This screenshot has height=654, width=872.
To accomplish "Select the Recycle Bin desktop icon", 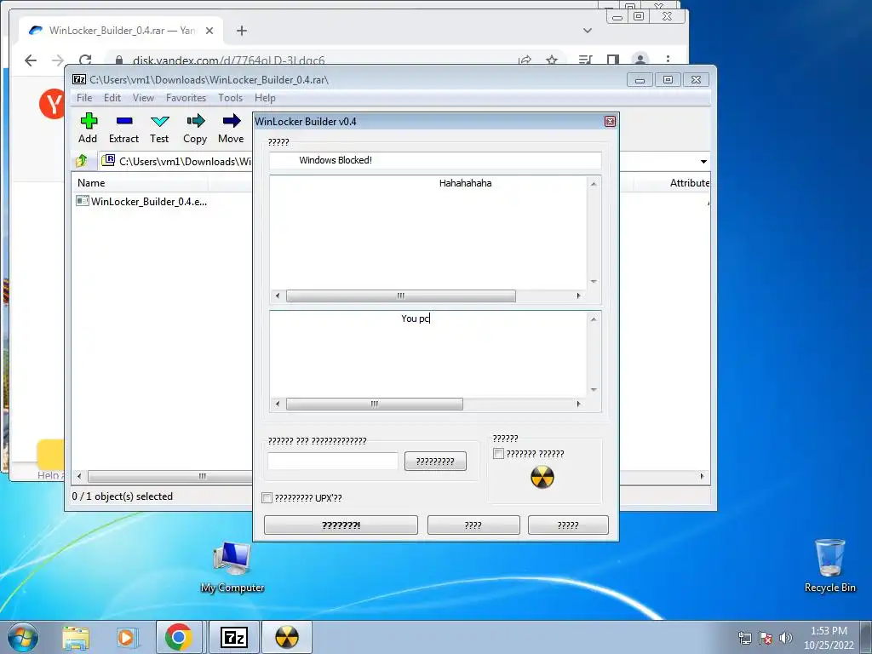I will pyautogui.click(x=829, y=566).
